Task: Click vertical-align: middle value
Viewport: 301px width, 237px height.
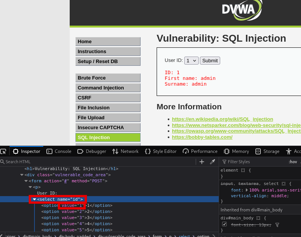Action: pyautogui.click(x=279, y=196)
